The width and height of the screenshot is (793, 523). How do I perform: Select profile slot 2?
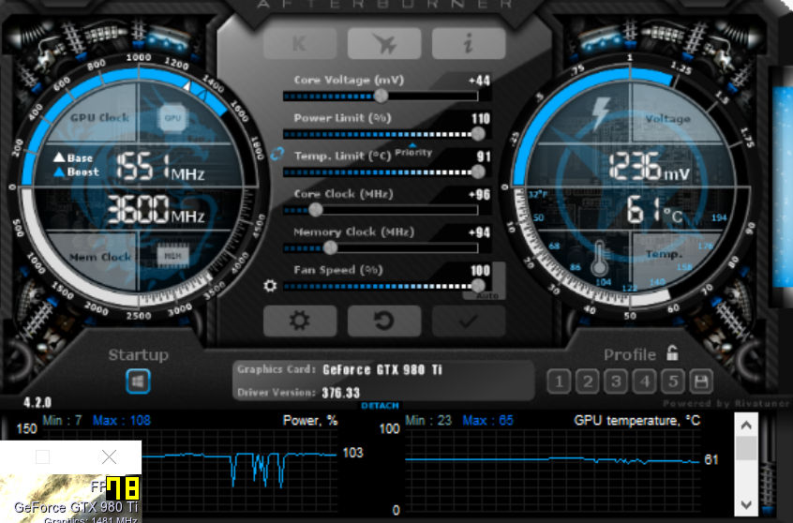pos(588,381)
